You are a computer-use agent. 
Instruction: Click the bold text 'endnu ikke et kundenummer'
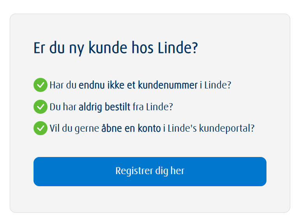coord(138,85)
